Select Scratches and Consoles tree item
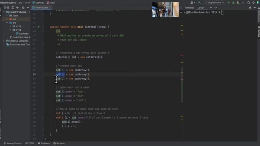 point(18,44)
